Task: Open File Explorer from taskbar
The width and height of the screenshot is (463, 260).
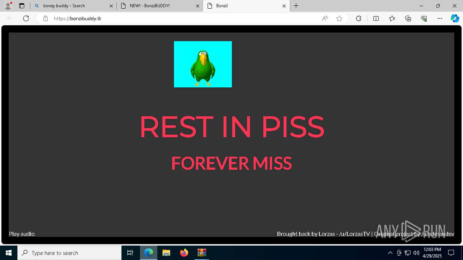Action: 166,253
